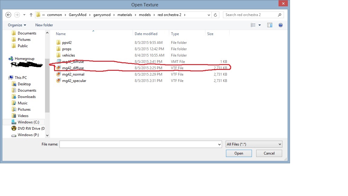Select the DVD RW Drive entry
Viewport: 348px width, 196px height.
[31, 129]
